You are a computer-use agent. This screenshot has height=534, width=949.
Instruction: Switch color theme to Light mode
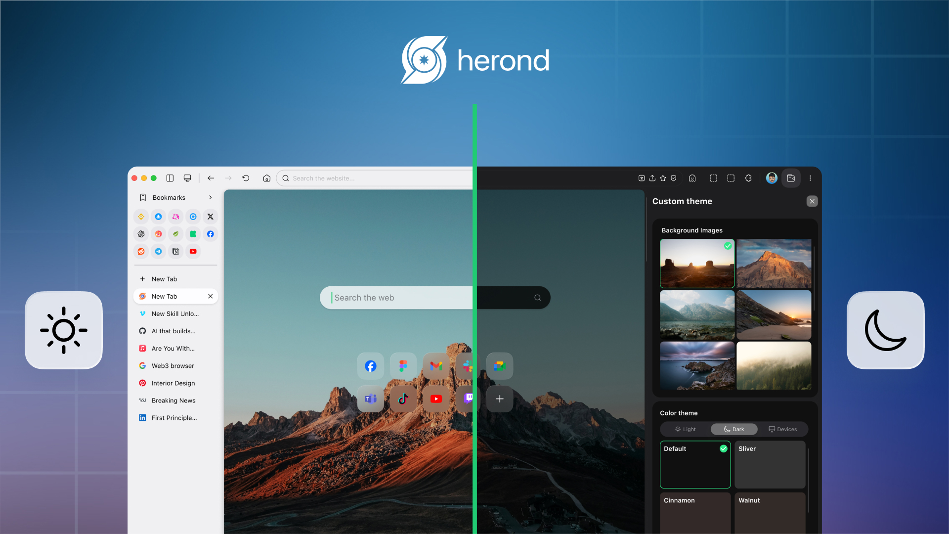pyautogui.click(x=685, y=429)
